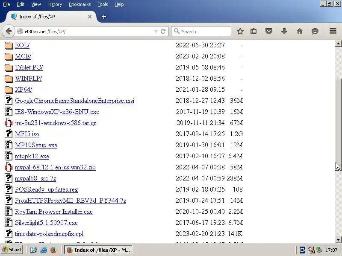Open the MCE/ folder link
Screen dimensions: 342x256
click(x=23, y=56)
